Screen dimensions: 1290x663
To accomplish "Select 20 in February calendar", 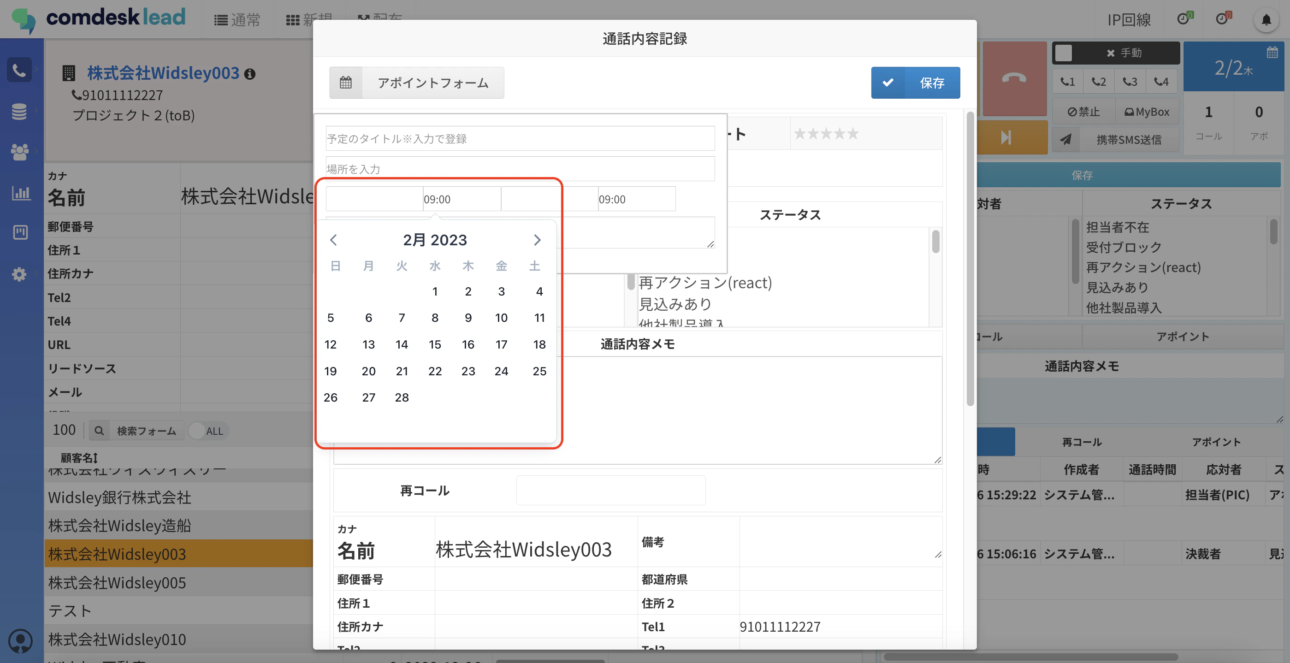I will (368, 371).
